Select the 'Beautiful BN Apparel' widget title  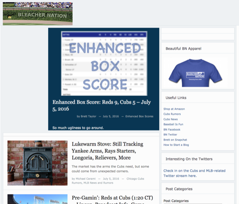click(x=183, y=48)
